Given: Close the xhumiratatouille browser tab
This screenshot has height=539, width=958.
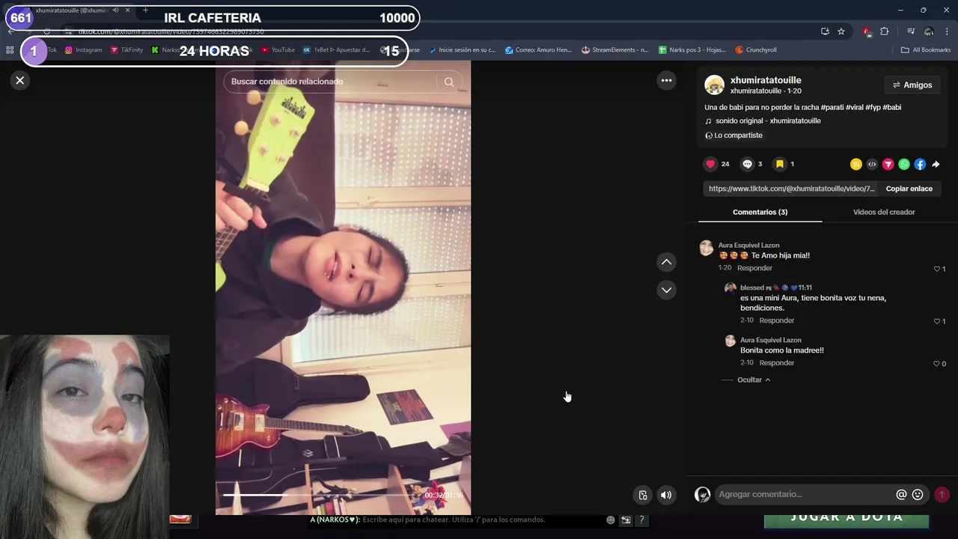Looking at the screenshot, I should pyautogui.click(x=128, y=10).
